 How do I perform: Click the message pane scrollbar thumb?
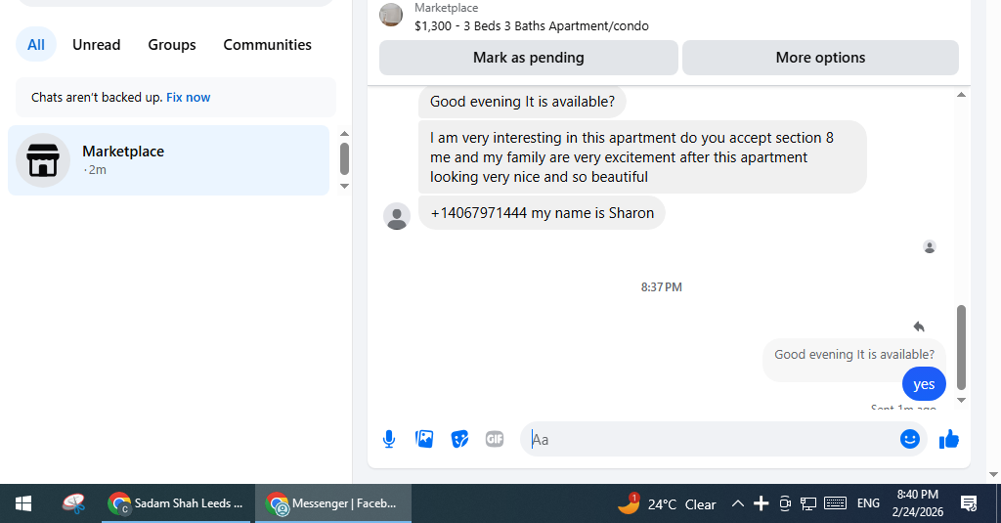tap(961, 347)
